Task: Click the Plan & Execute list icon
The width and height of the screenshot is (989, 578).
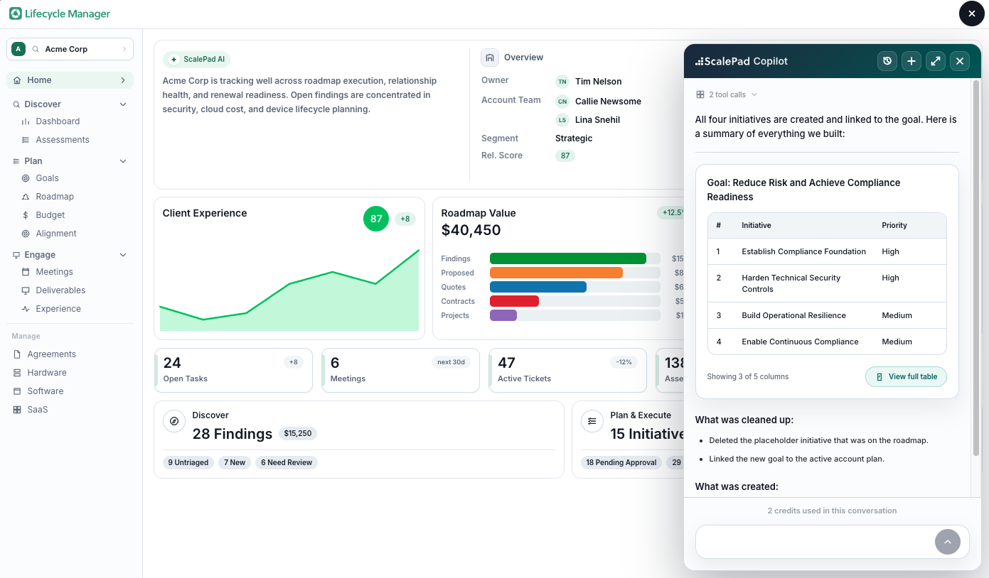Action: pyautogui.click(x=592, y=421)
